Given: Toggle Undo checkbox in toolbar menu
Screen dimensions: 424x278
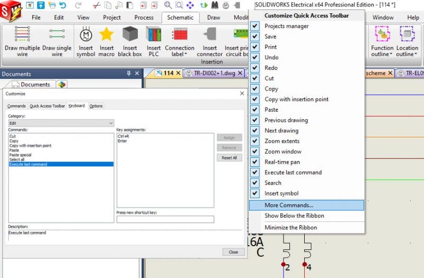Looking at the screenshot, I should [255, 57].
